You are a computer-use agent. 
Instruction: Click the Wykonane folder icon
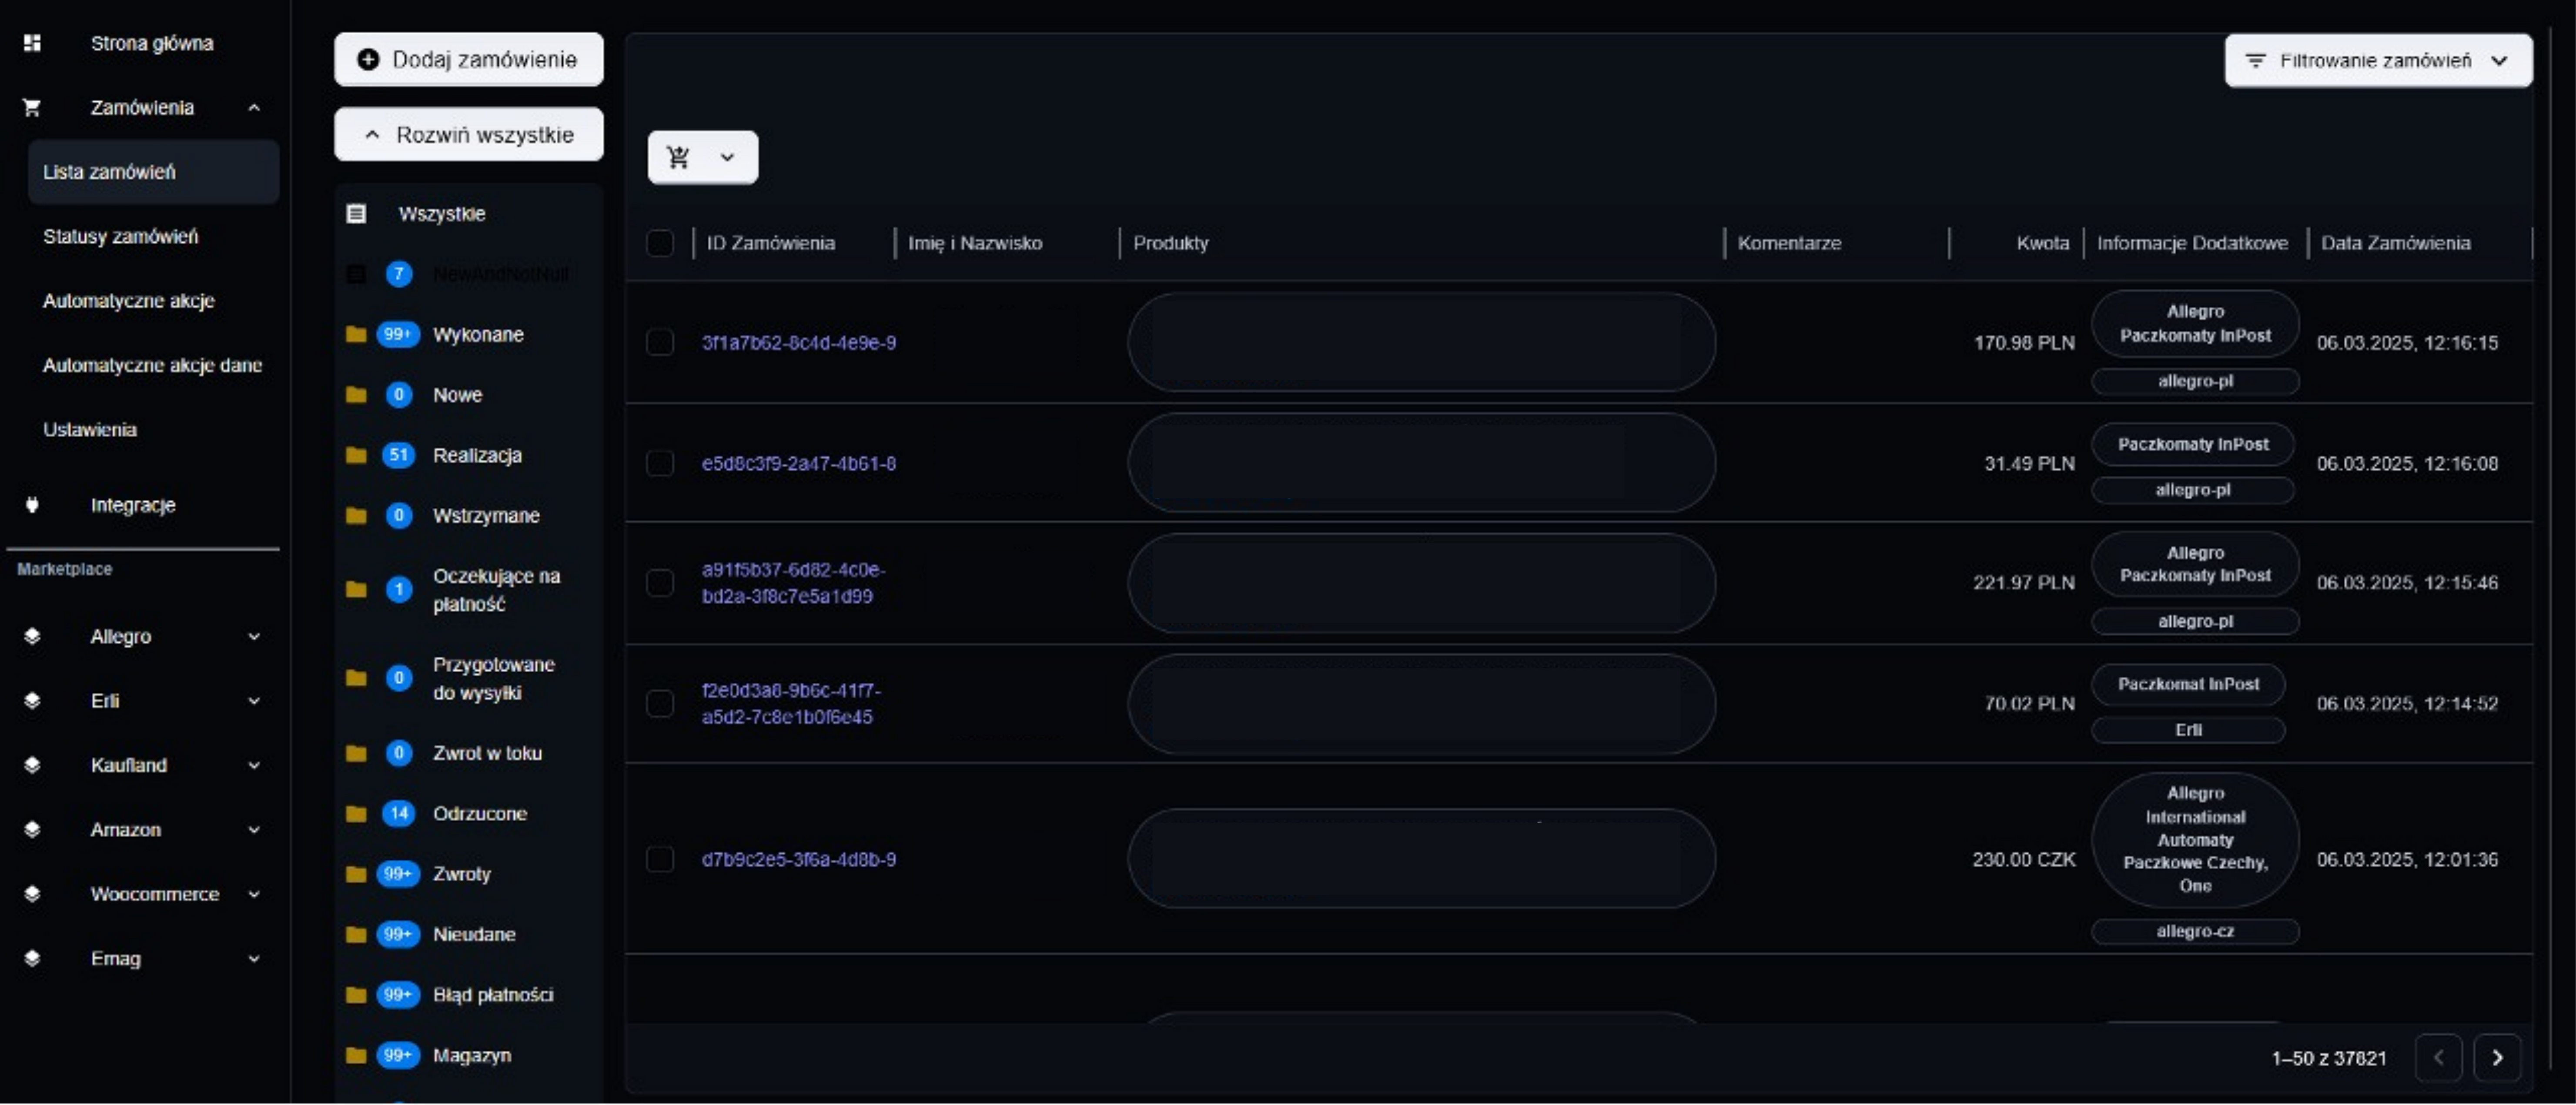[x=356, y=334]
